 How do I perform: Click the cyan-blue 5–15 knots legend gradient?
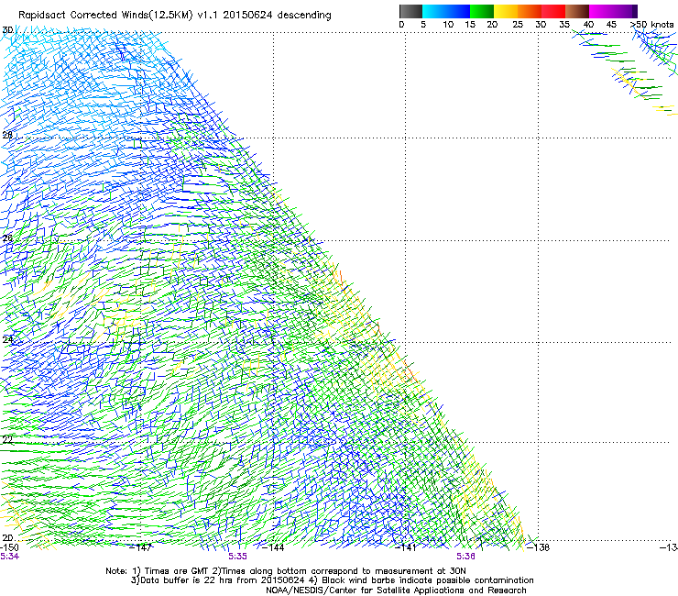(446, 11)
